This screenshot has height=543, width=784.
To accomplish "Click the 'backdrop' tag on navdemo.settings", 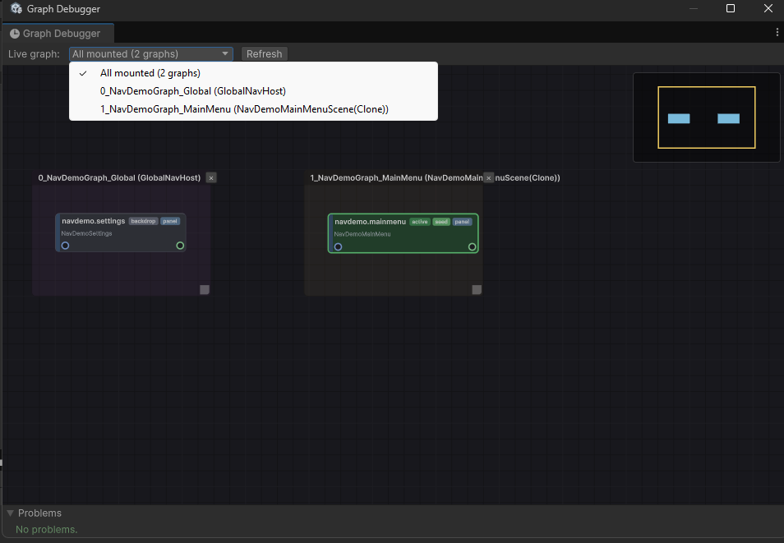I will [144, 221].
